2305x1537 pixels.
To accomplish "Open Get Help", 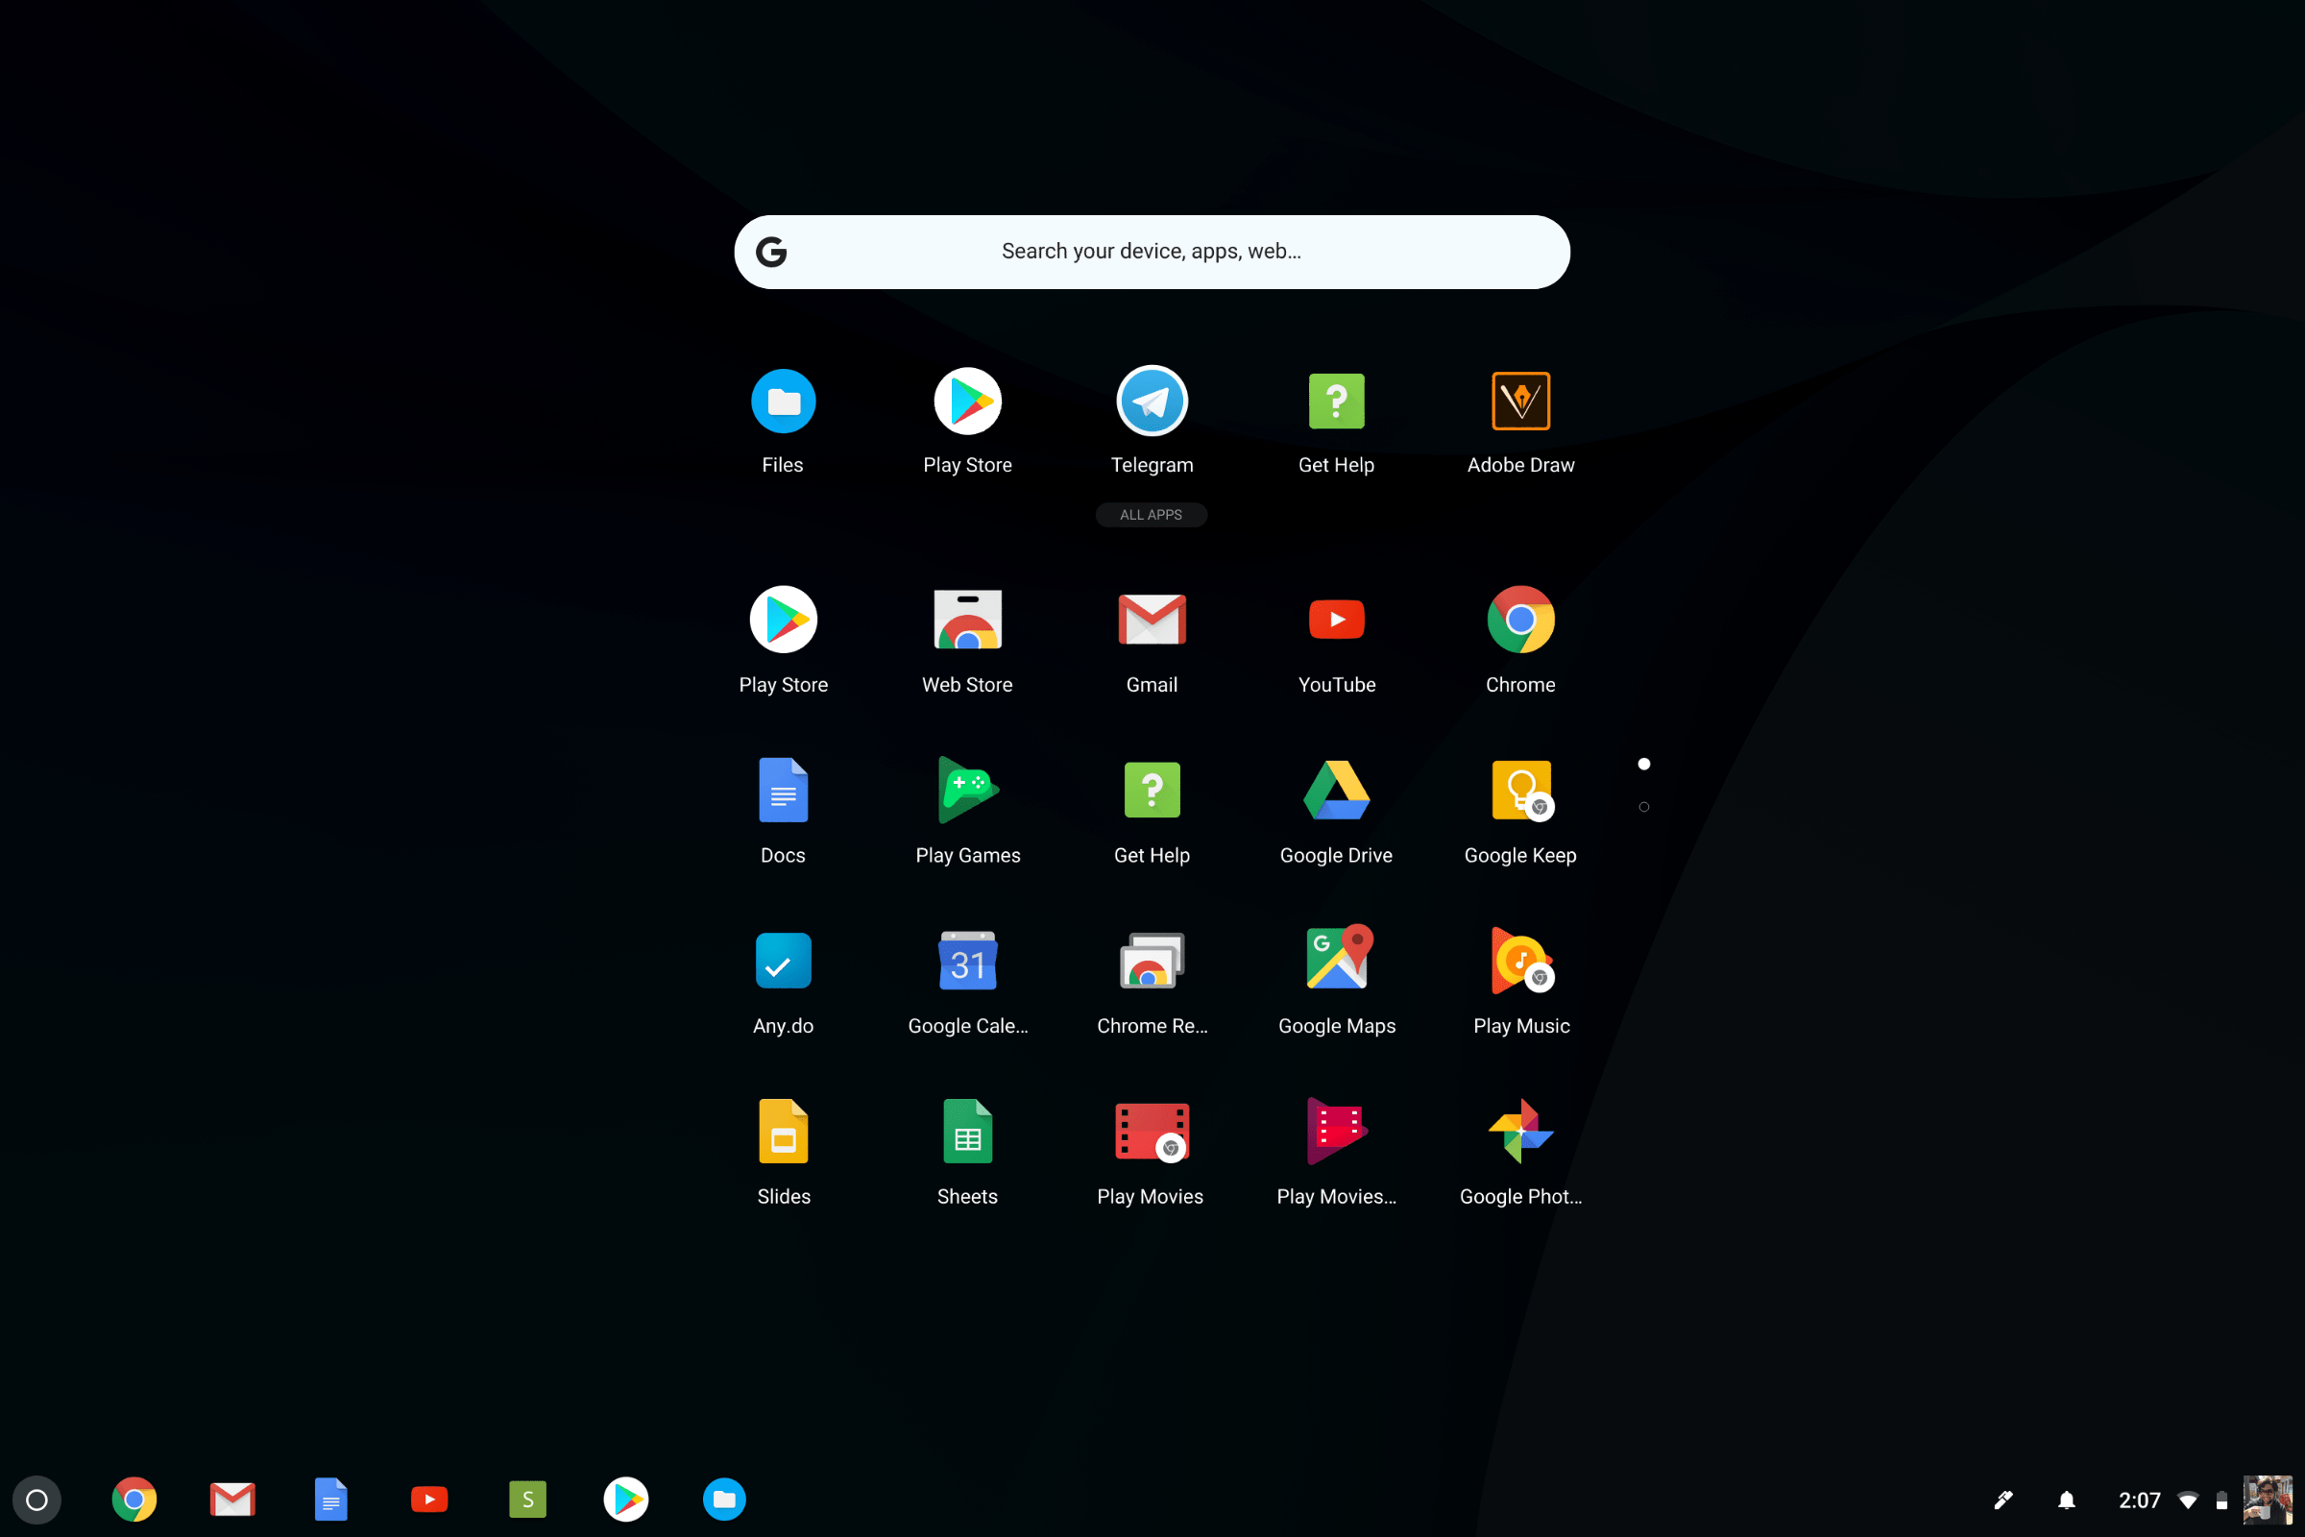I will [x=1336, y=400].
